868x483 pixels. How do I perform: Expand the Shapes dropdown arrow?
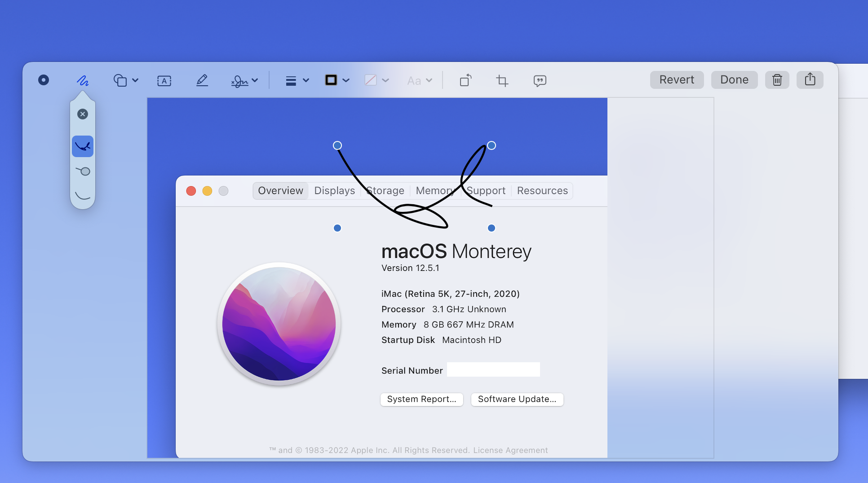coord(135,80)
